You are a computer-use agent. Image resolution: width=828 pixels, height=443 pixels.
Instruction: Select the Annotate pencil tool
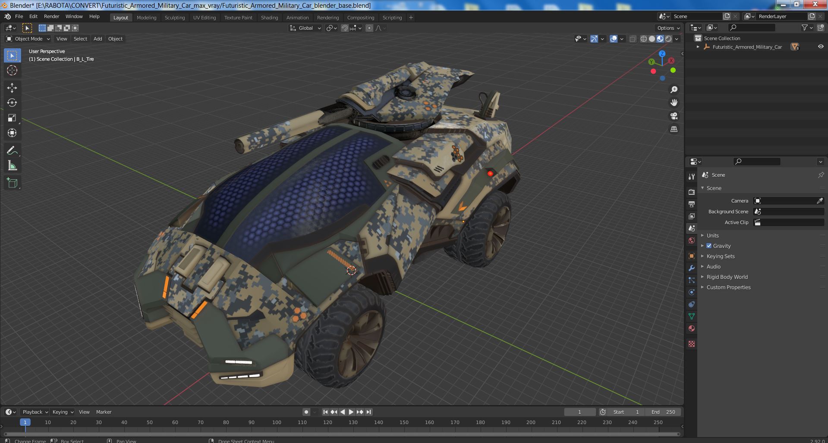12,150
